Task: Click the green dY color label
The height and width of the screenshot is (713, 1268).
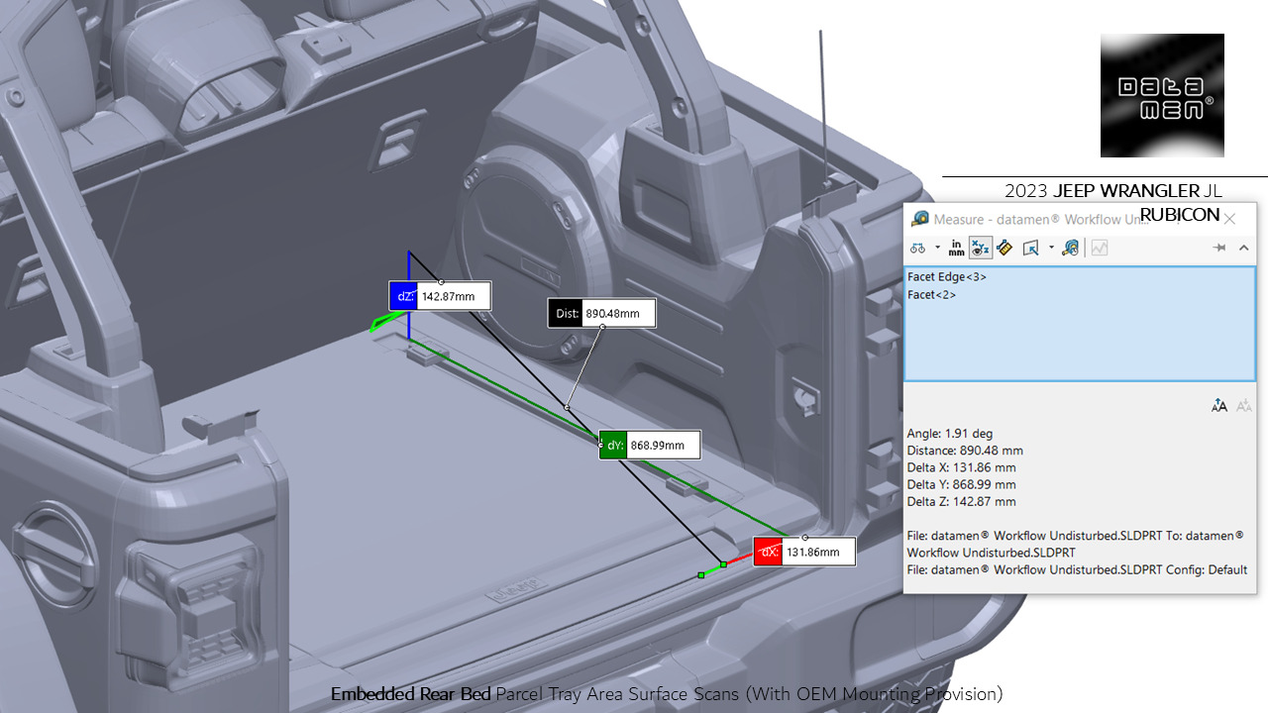Action: [613, 446]
